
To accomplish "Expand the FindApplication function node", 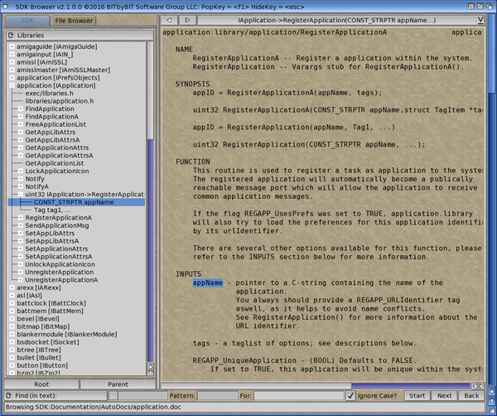I will click(x=19, y=109).
